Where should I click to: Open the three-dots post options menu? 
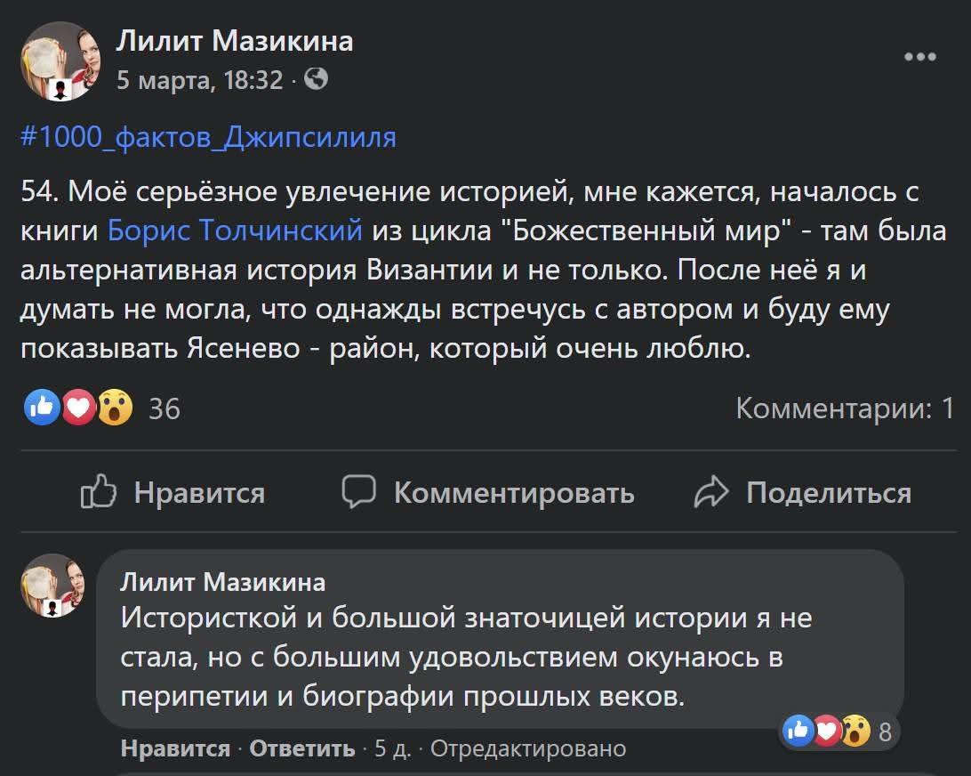919,57
